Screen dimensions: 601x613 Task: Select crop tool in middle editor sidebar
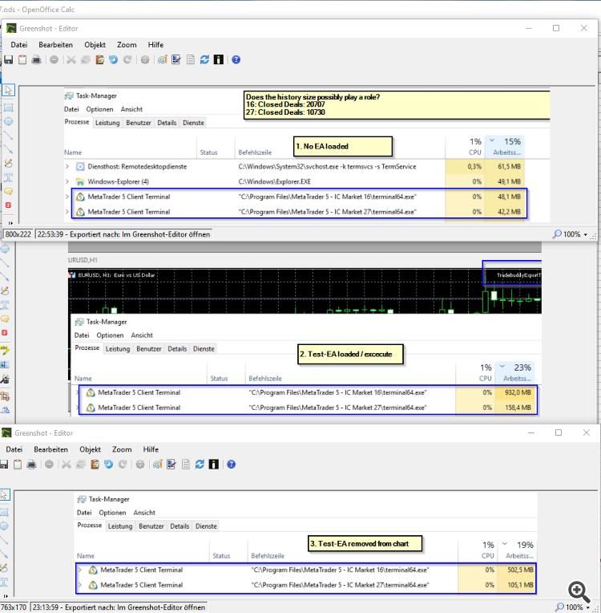5,396
